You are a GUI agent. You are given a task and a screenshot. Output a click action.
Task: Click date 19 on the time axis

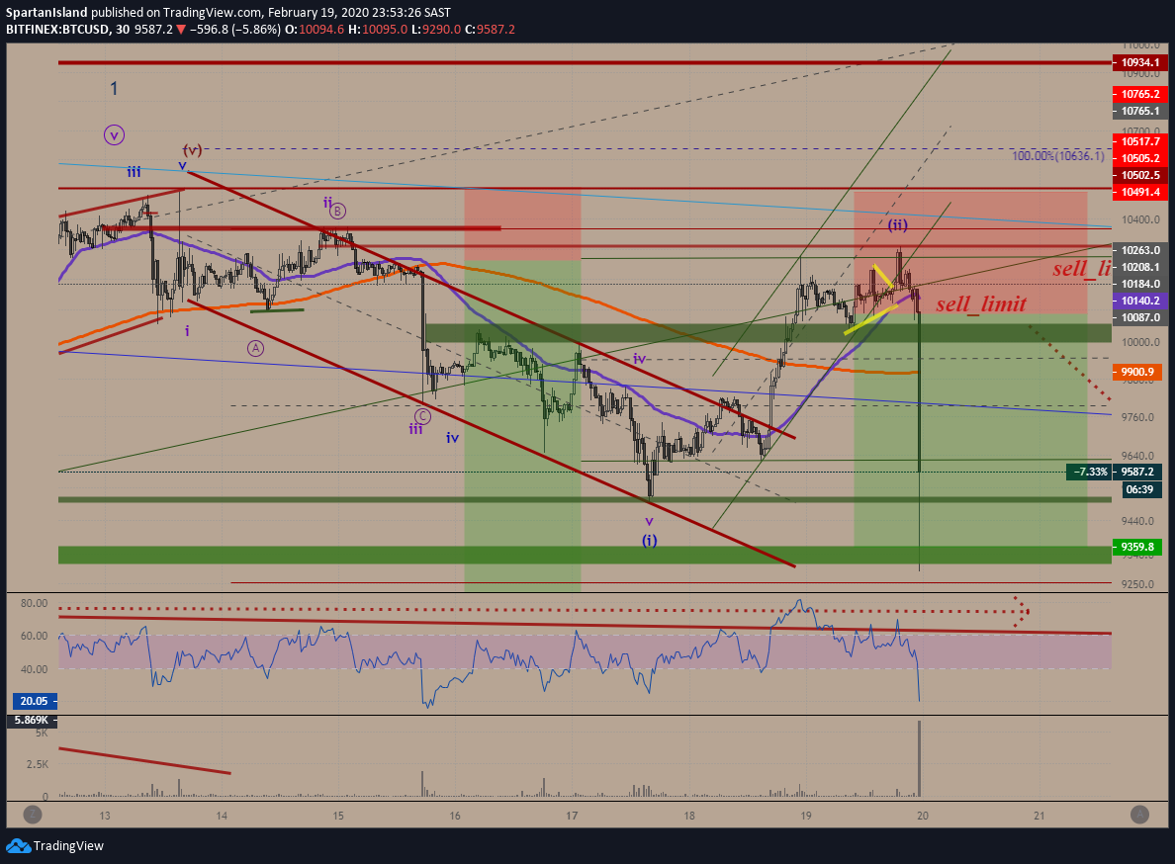805,817
